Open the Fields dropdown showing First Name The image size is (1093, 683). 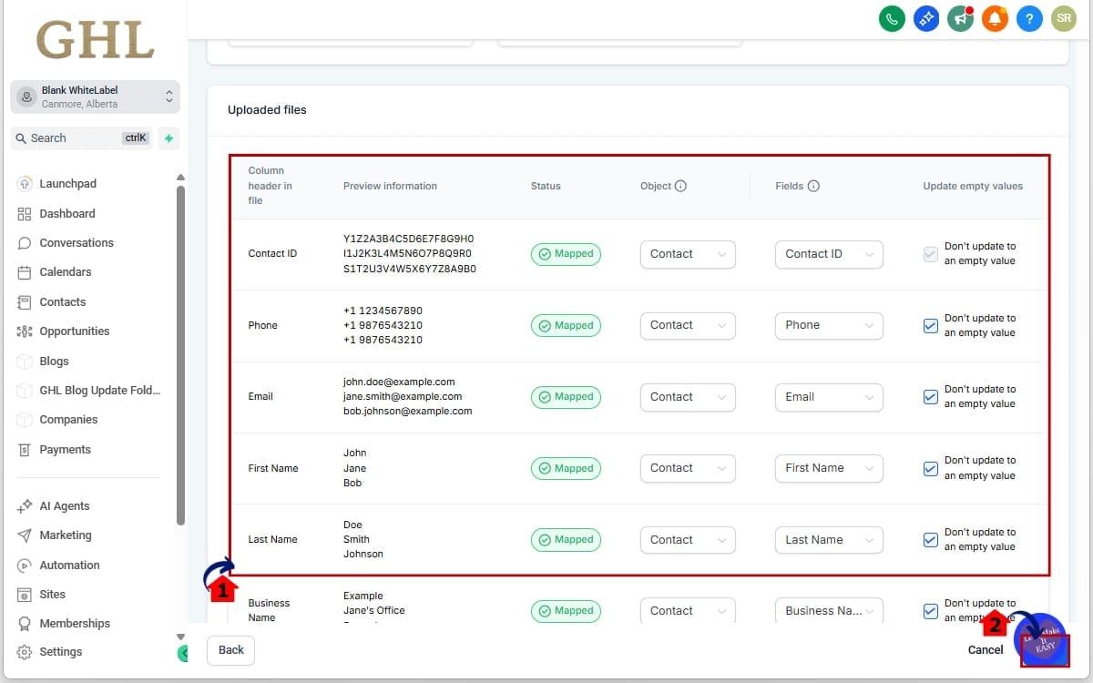(828, 468)
